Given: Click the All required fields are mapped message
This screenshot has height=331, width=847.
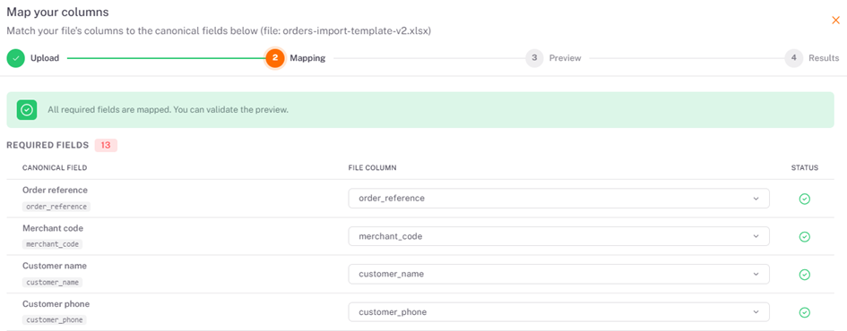Looking at the screenshot, I should tap(168, 110).
